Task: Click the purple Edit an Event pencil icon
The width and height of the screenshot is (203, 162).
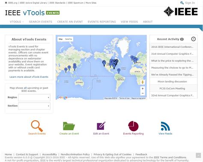Action: (x=101, y=126)
